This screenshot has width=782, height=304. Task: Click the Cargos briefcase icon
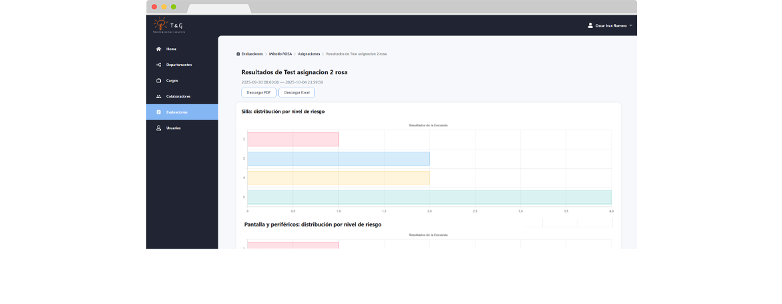point(158,81)
